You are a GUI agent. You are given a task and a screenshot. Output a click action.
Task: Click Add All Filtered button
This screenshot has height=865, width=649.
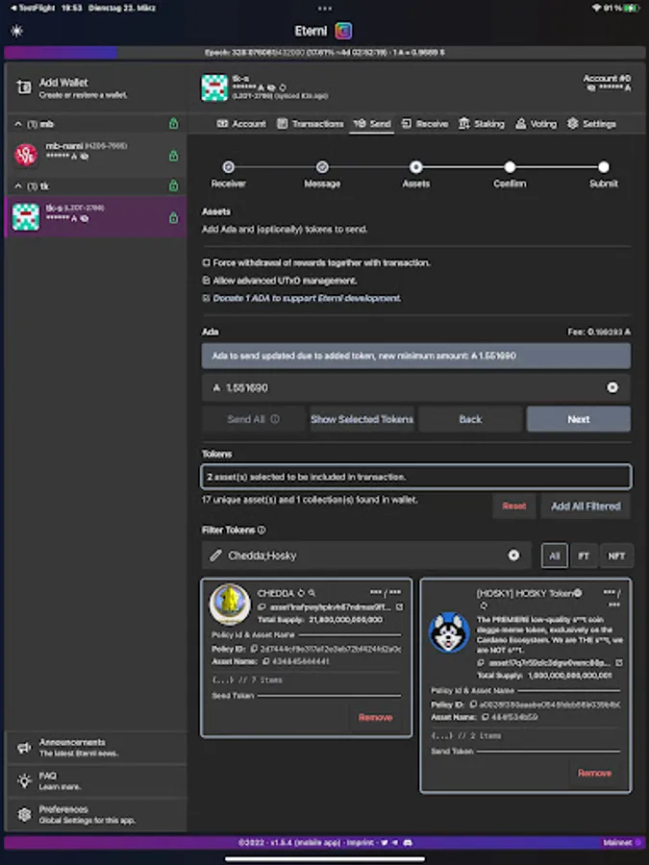(x=586, y=506)
